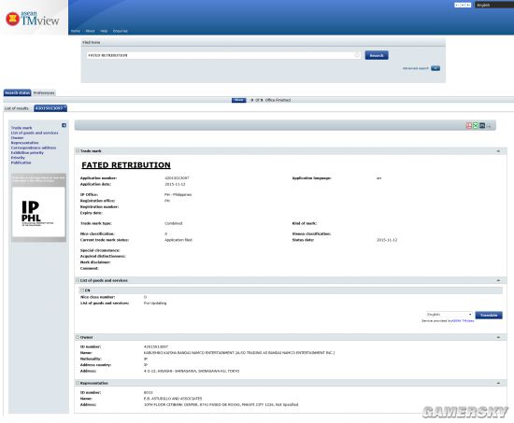Collapse the left navigation sidebar panel
This screenshot has height=423, width=514.
point(64,125)
